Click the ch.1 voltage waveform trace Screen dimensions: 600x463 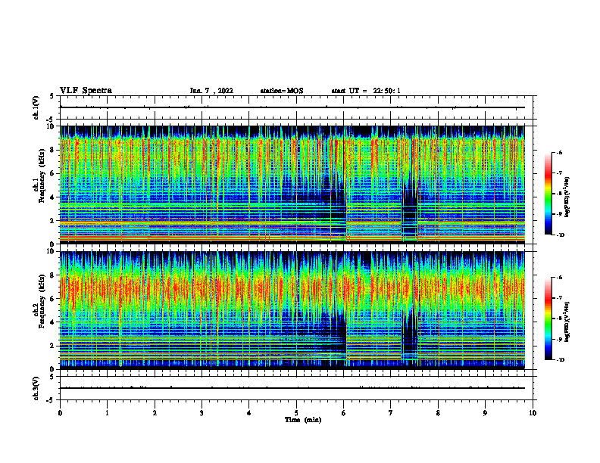(292, 107)
